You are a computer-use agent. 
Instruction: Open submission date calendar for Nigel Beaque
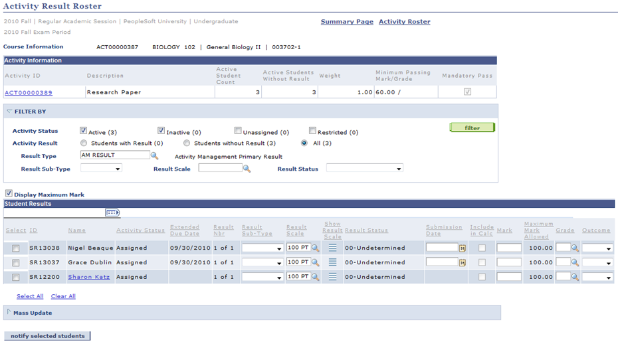463,248
